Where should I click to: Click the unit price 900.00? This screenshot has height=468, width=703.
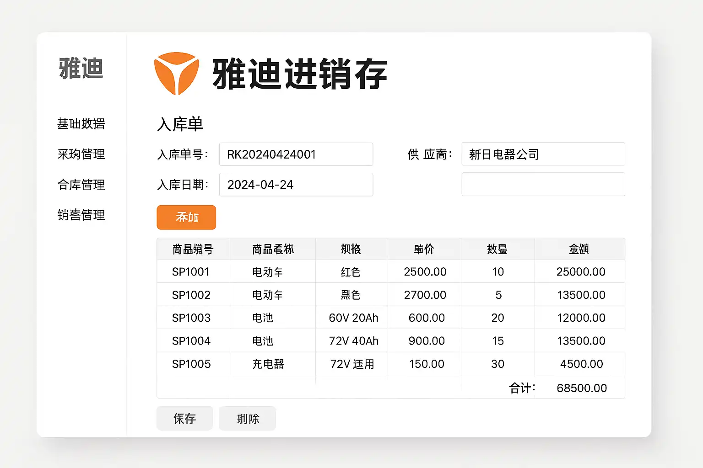[x=427, y=341]
